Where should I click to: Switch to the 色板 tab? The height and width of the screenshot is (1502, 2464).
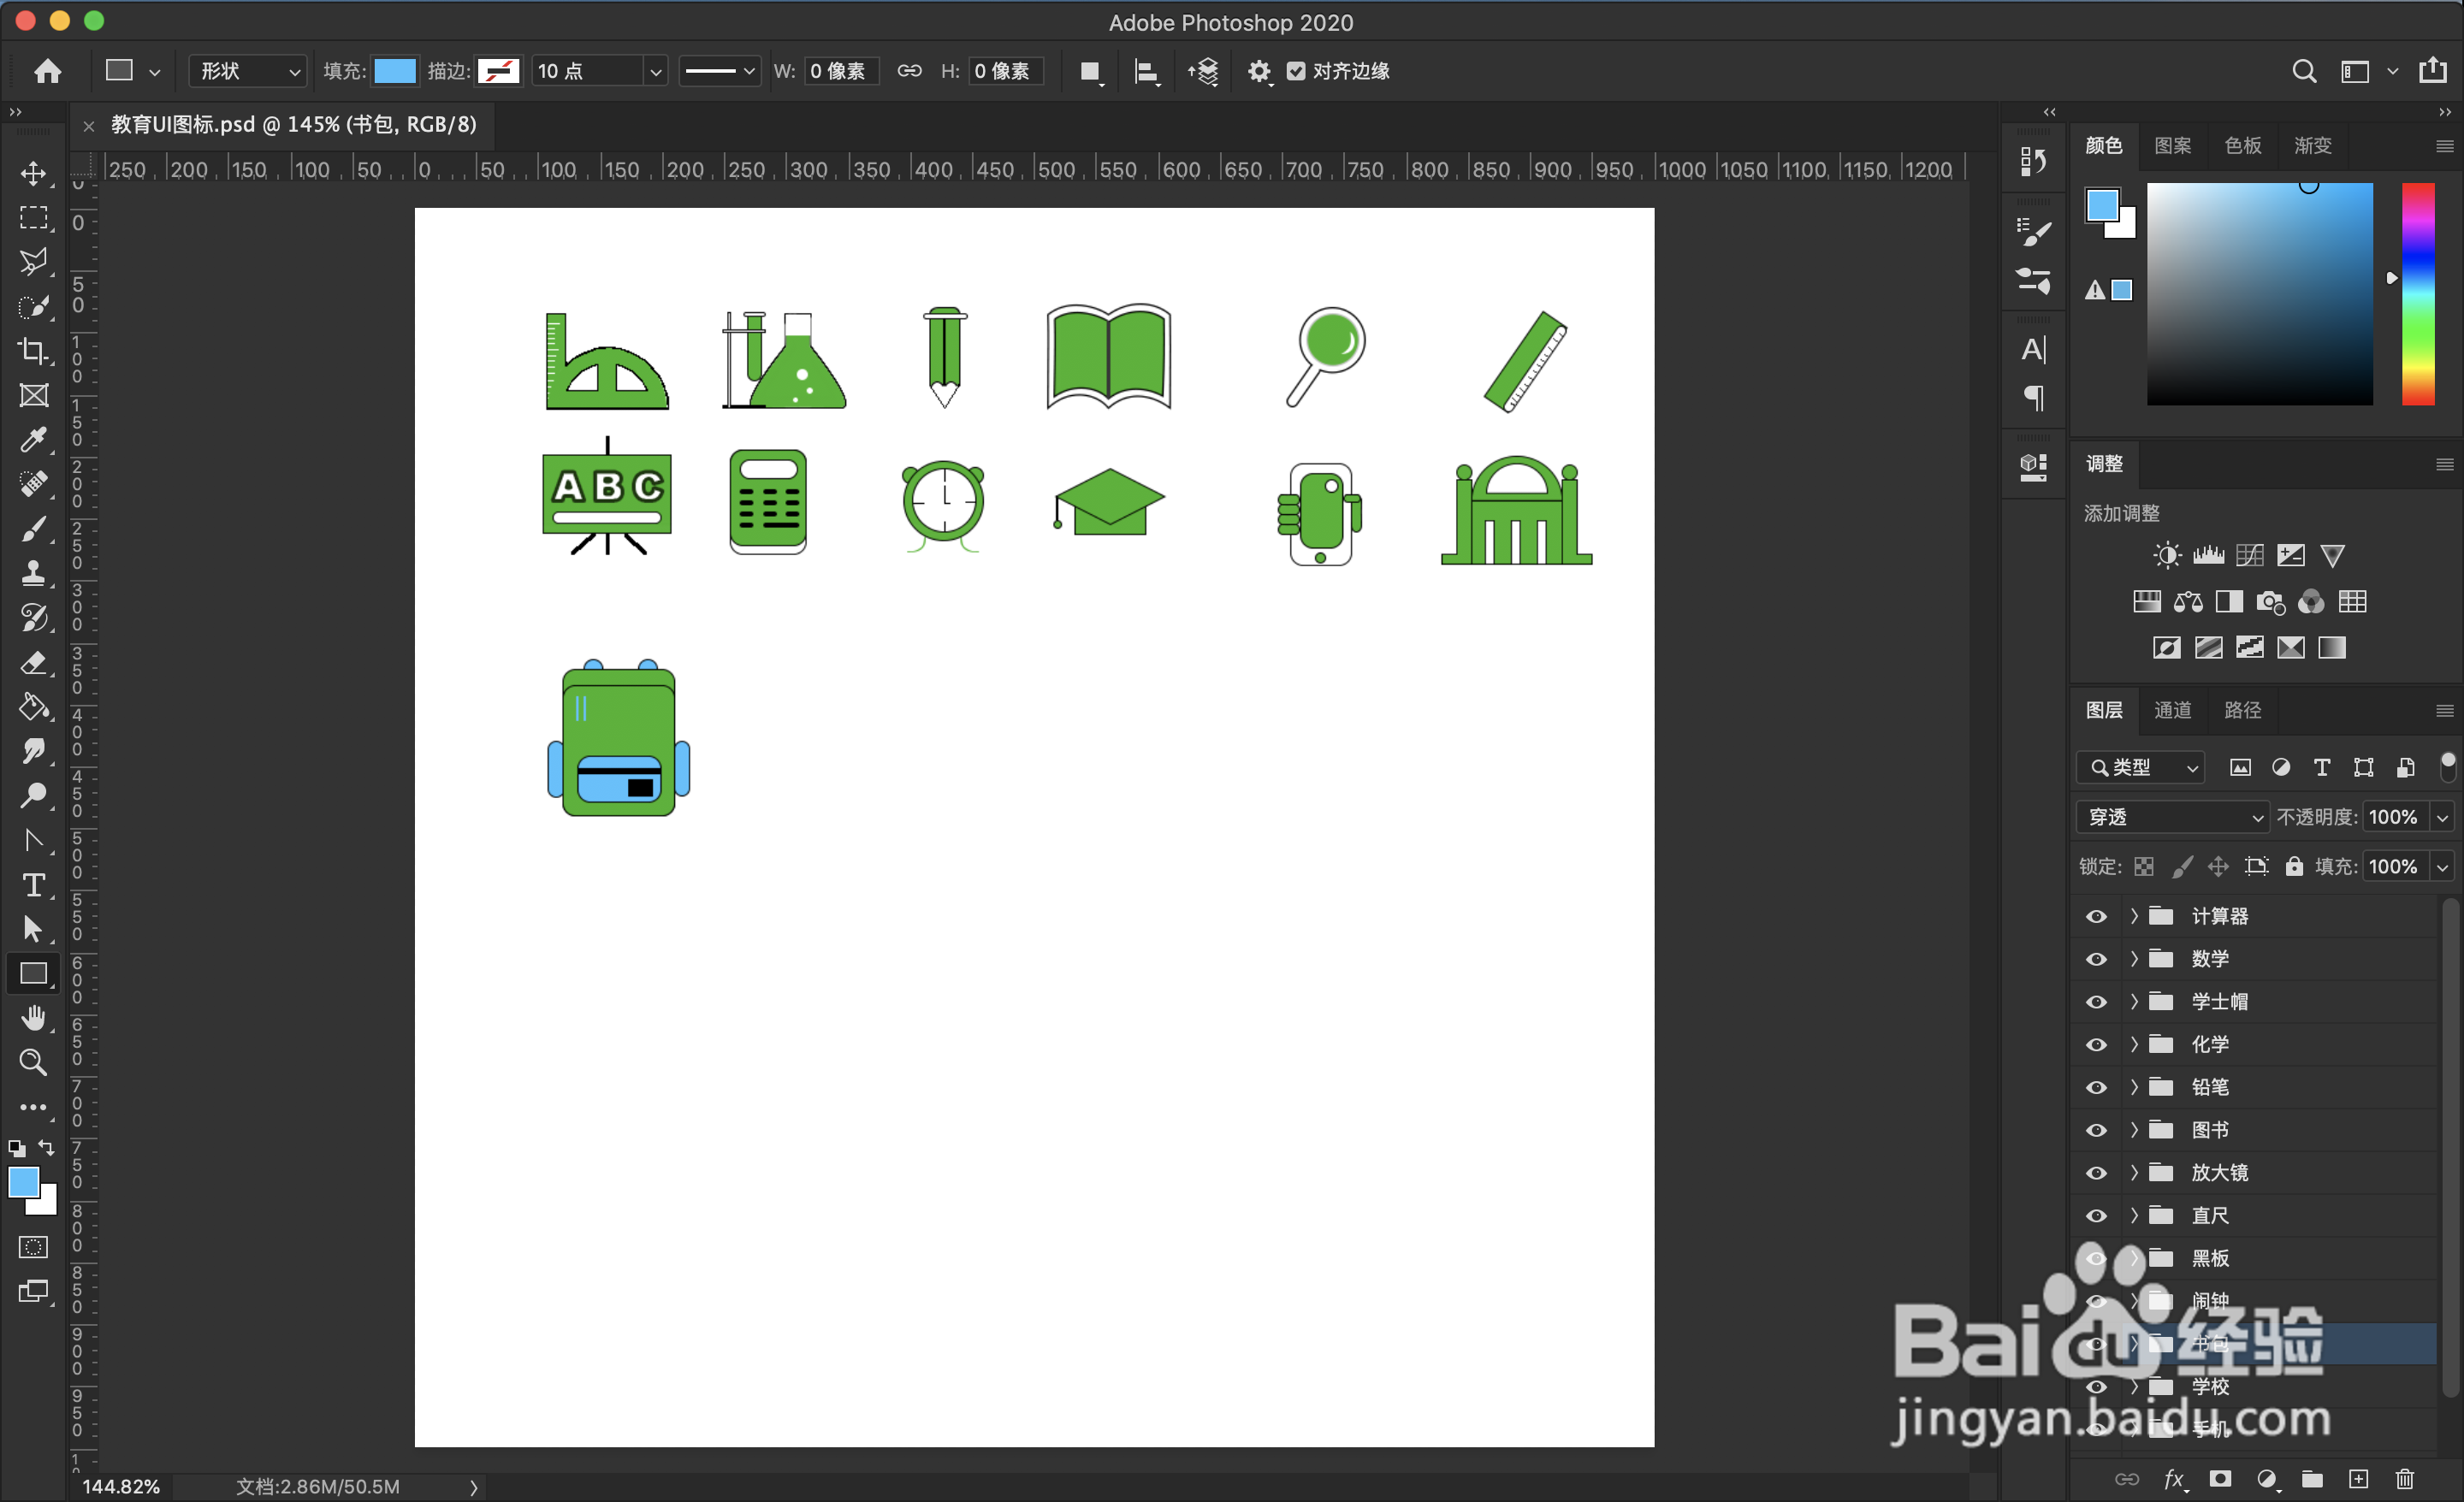2242,146
